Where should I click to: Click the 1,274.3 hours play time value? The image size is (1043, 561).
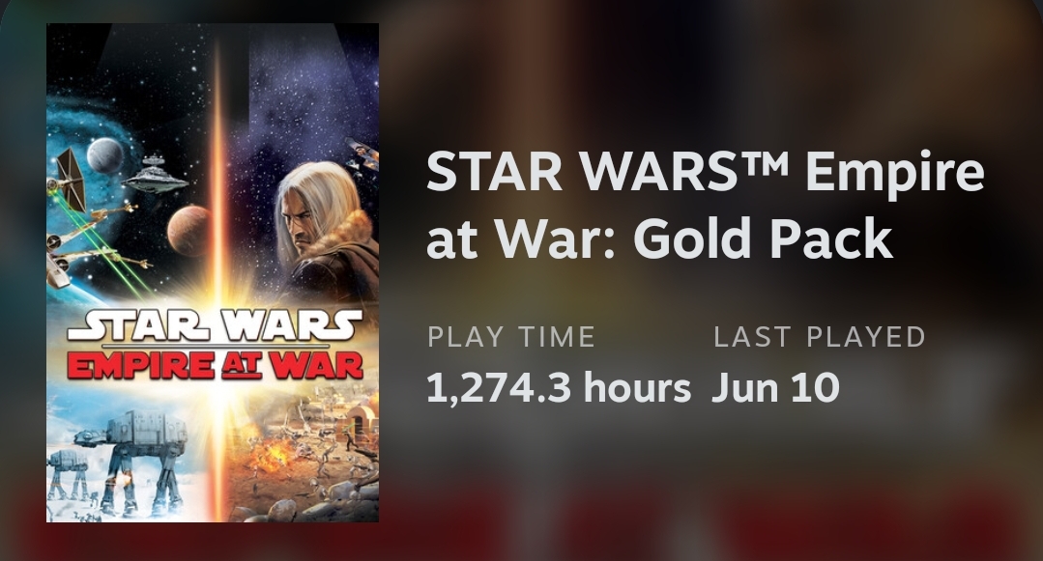point(558,387)
